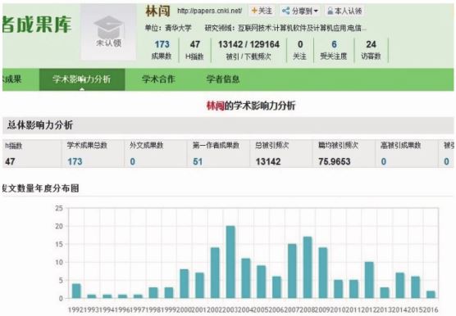Open the papers.cnki.net link
The image size is (456, 316).
coord(209,11)
